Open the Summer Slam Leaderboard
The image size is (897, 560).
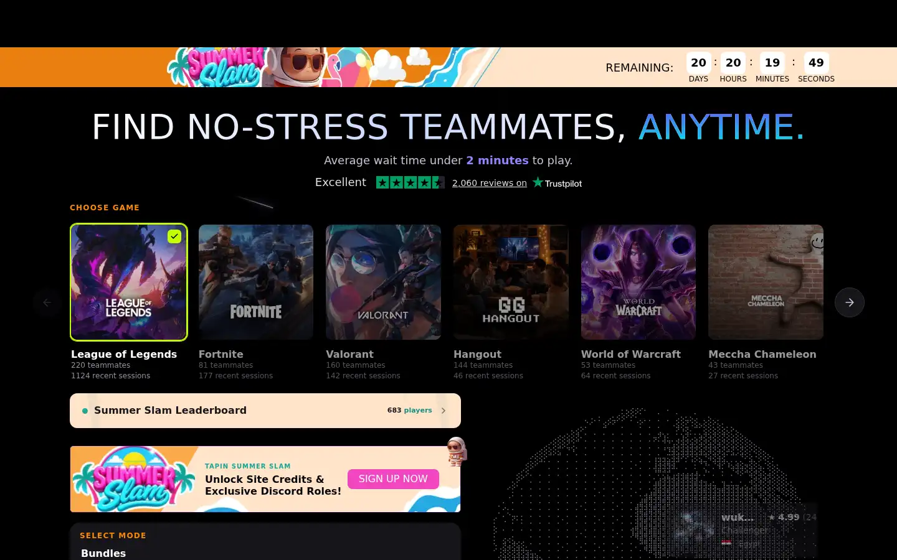point(265,411)
